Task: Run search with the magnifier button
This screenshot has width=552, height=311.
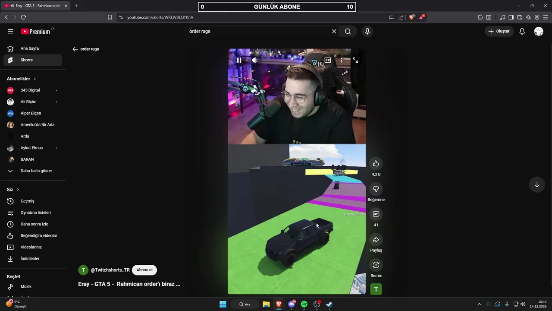Action: 348,32
